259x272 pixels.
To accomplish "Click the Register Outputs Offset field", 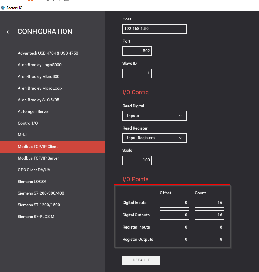I will 174,240.
